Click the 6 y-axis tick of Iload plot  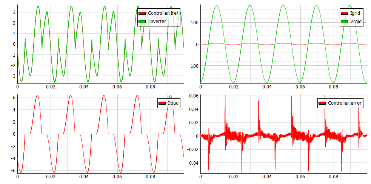pos(13,97)
